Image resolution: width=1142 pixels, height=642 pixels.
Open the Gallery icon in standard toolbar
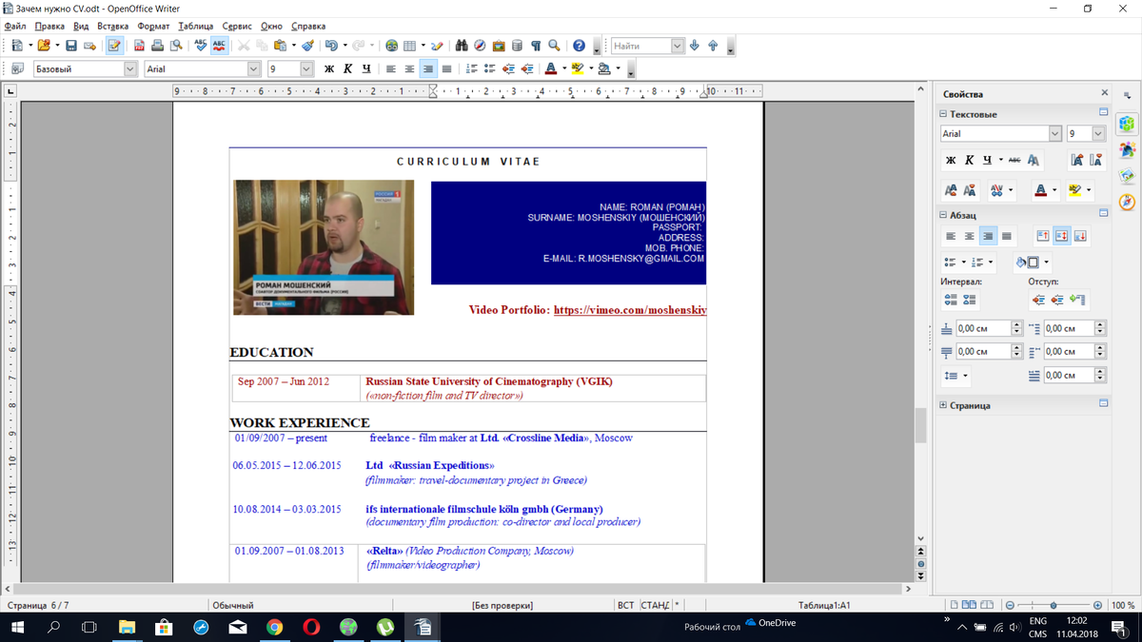pos(499,46)
